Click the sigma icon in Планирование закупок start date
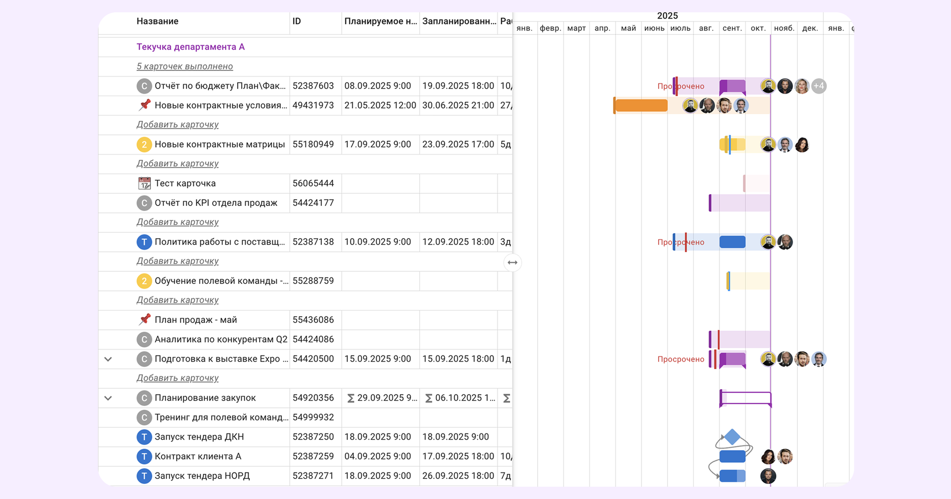 point(351,398)
